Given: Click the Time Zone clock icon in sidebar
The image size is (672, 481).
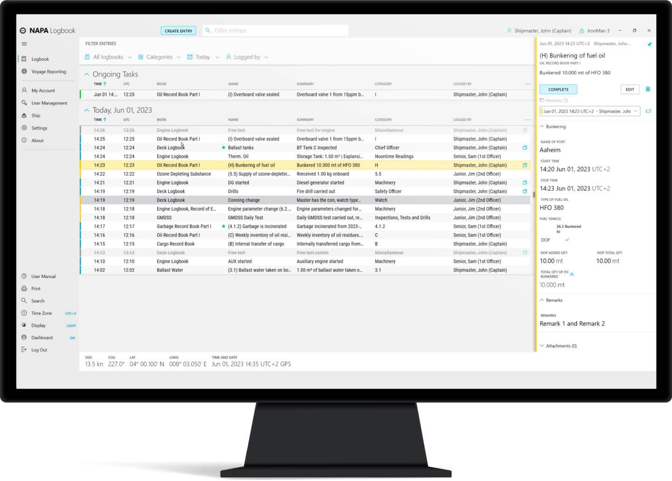Looking at the screenshot, I should pyautogui.click(x=24, y=313).
